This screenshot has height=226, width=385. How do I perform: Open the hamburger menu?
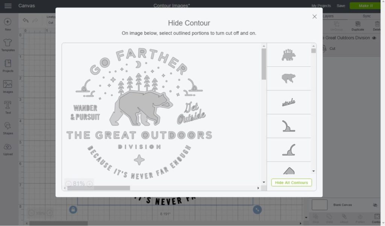point(8,6)
